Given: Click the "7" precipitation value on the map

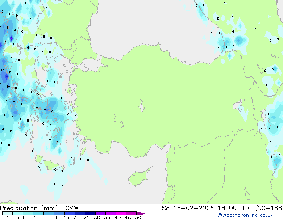Looking at the screenshot, I should [14, 103].
